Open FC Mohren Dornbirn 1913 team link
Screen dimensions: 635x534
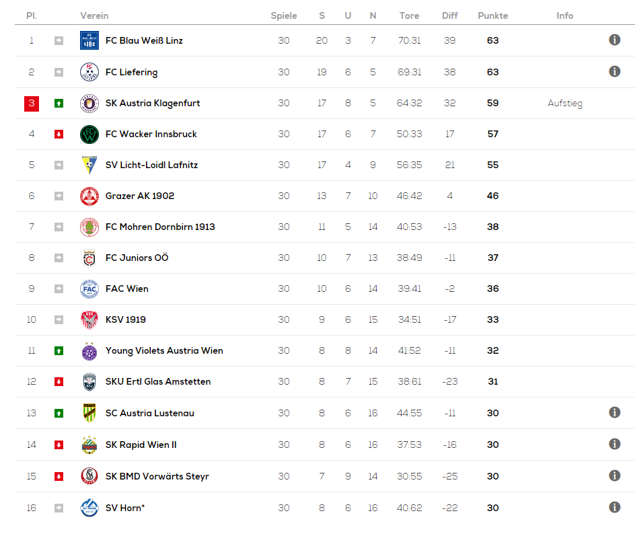(160, 227)
